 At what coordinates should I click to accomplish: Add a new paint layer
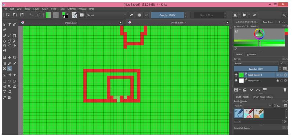236,90
